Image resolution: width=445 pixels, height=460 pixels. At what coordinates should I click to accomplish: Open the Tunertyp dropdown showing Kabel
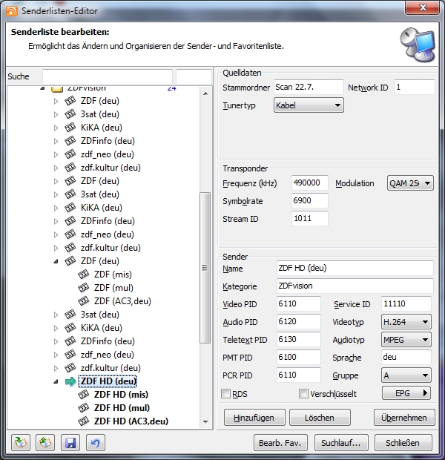[309, 106]
